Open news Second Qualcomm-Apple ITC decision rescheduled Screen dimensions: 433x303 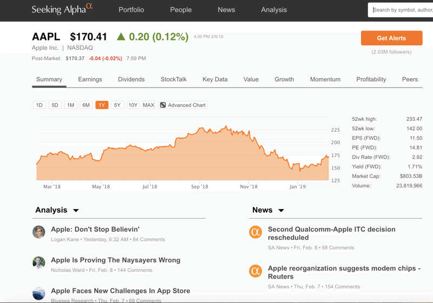(331, 233)
